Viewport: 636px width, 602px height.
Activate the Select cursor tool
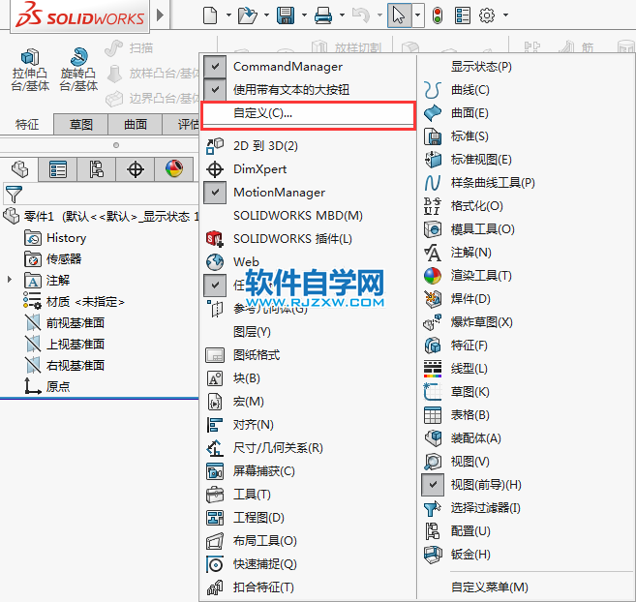[x=399, y=15]
